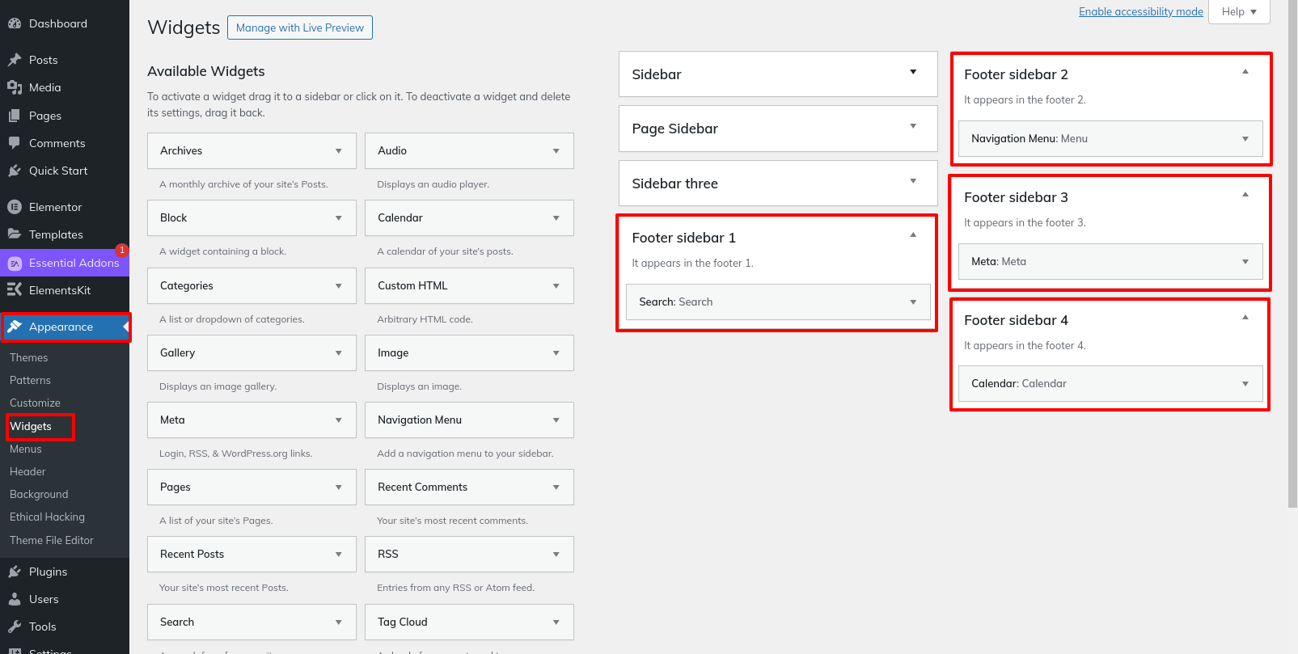Click the Plugins plug icon
This screenshot has width=1298, height=654.
[14, 572]
